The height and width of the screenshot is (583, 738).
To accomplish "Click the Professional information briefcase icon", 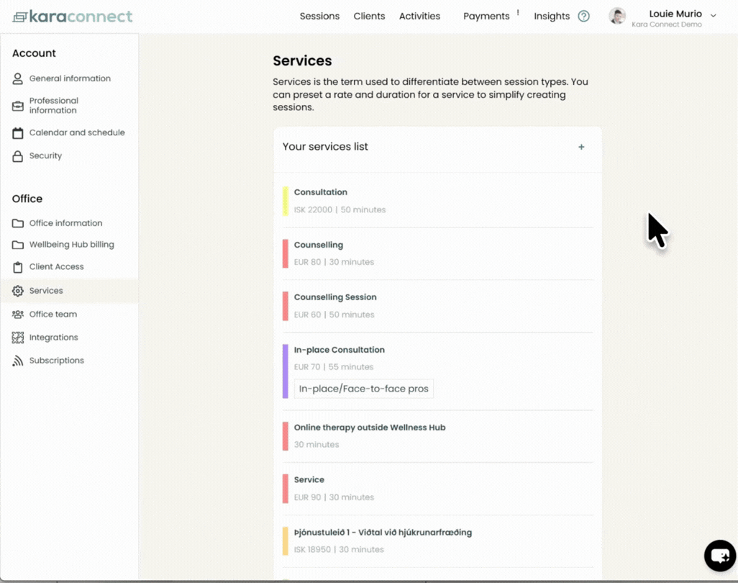I will (17, 106).
